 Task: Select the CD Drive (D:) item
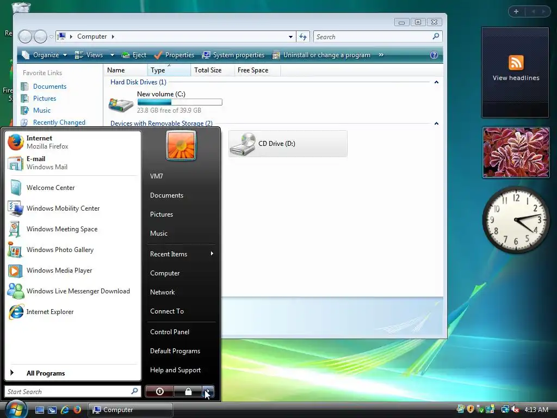(x=288, y=144)
